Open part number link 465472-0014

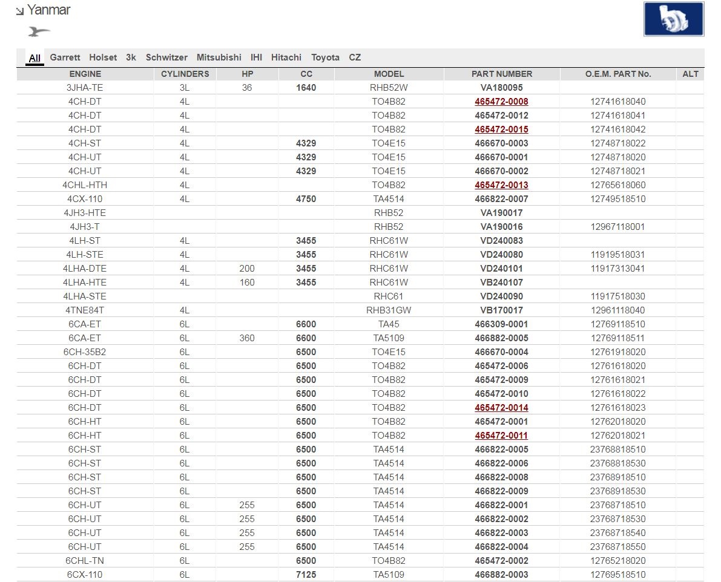click(x=501, y=407)
